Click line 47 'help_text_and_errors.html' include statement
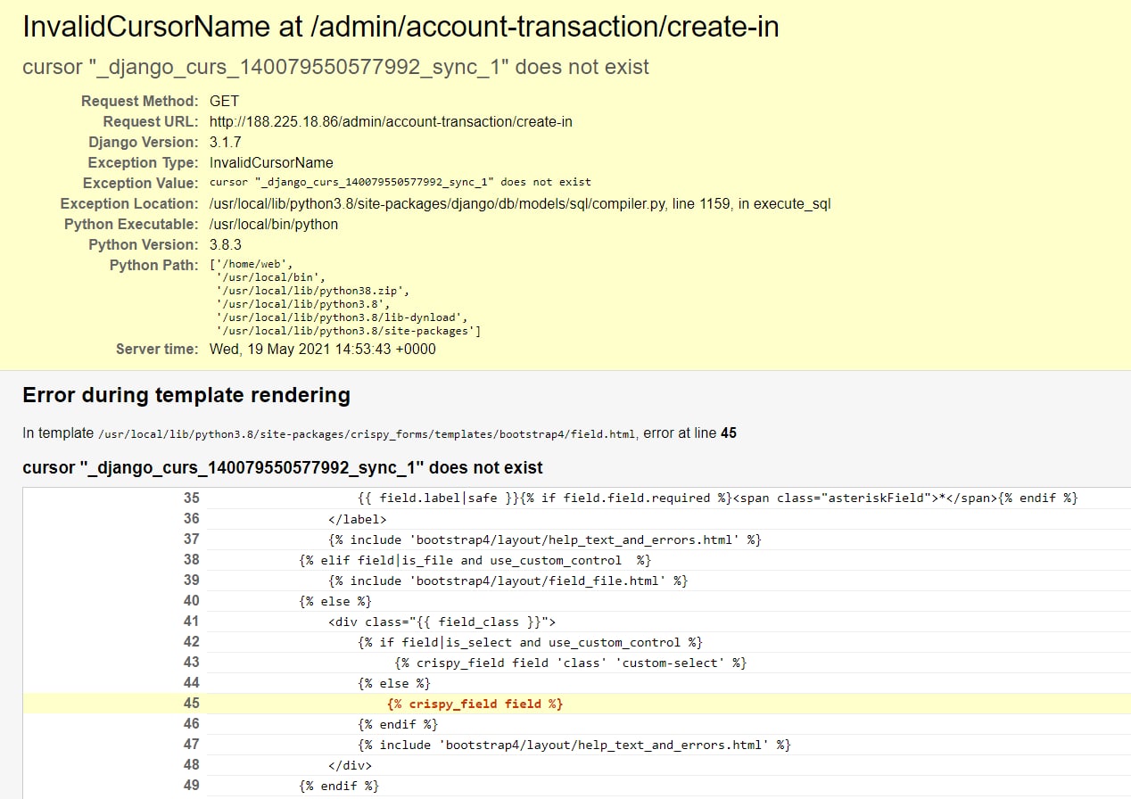 click(x=574, y=745)
